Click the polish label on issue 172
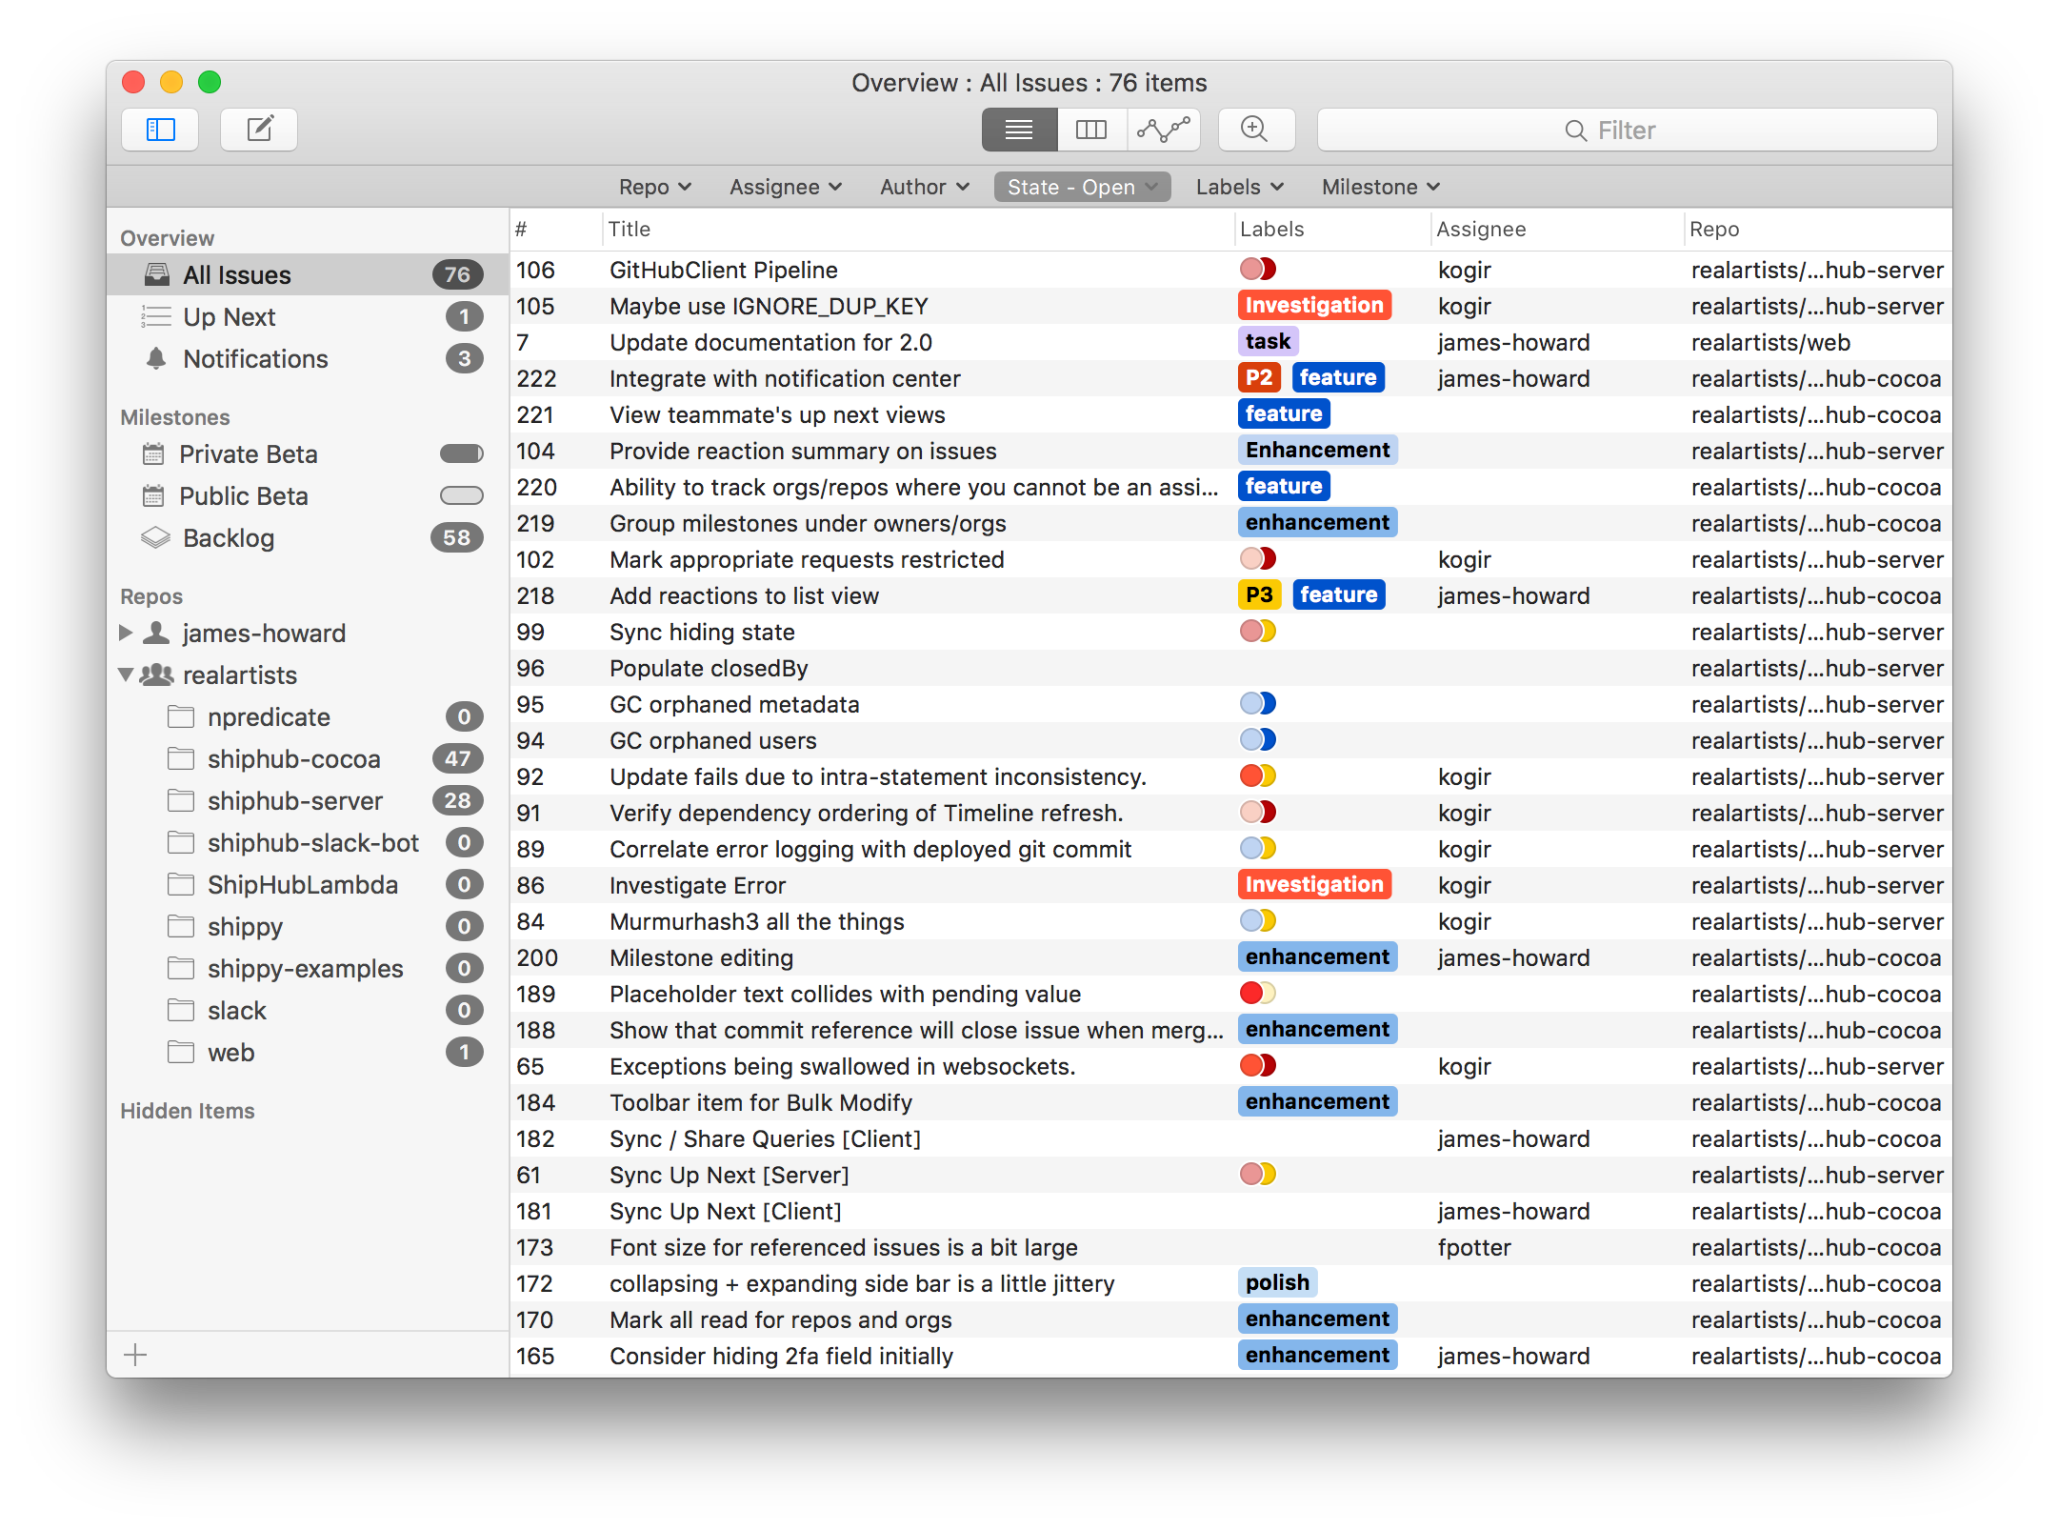 point(1277,1282)
